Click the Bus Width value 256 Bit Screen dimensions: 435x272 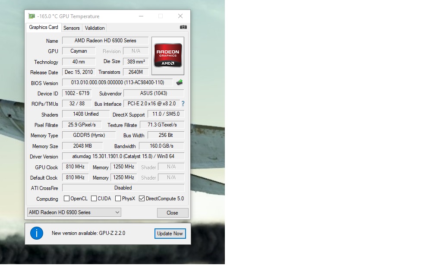pos(166,135)
